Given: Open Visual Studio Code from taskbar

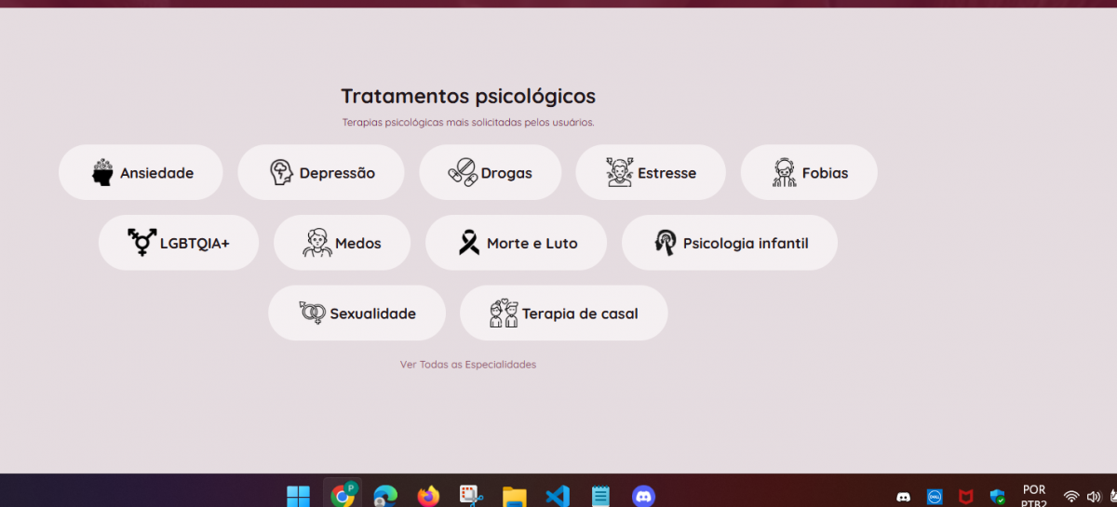Looking at the screenshot, I should click(x=557, y=496).
